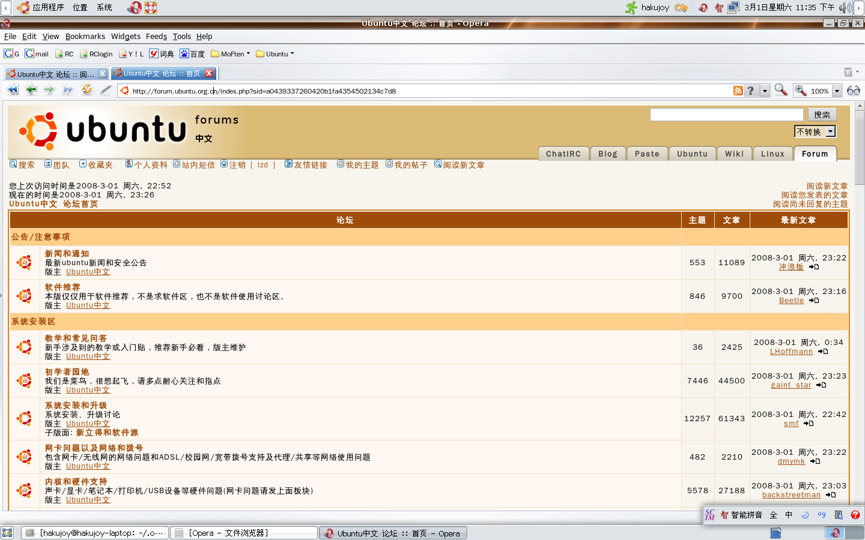Screen dimensions: 865x540
Task: Open the 智能拼音 input method selector
Action: pyautogui.click(x=741, y=515)
